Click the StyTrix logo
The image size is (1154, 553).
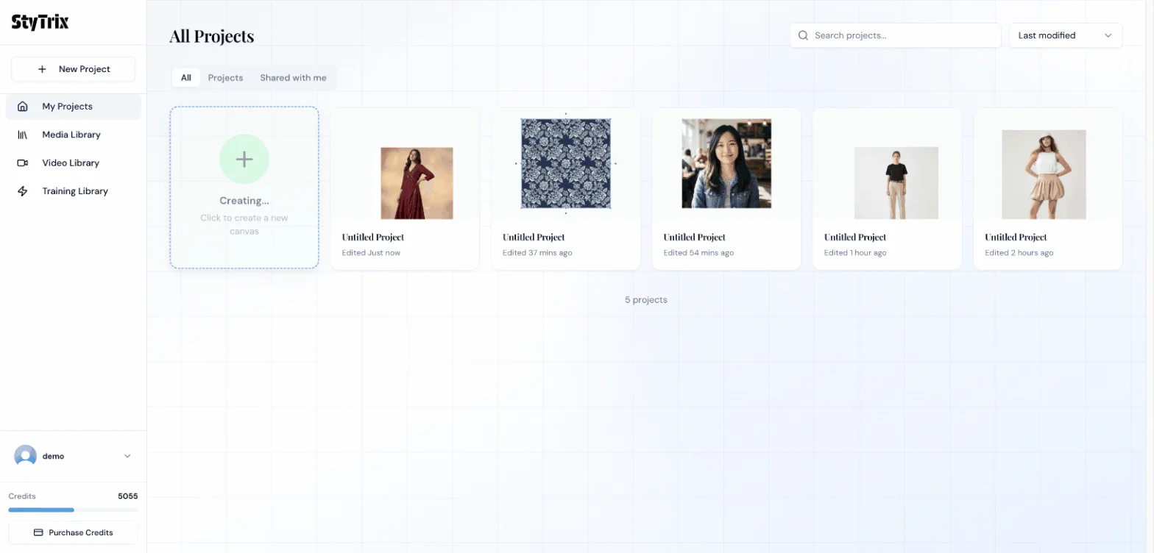(40, 22)
